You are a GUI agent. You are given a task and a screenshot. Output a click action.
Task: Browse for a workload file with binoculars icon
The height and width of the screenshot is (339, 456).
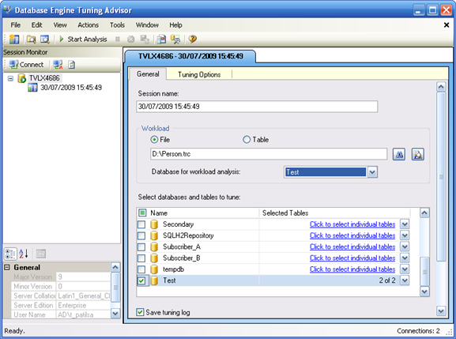pos(399,154)
